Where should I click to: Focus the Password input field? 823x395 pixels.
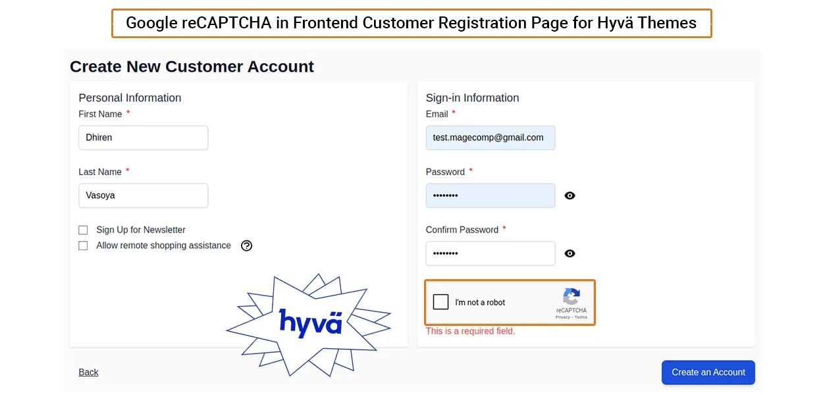pyautogui.click(x=490, y=196)
